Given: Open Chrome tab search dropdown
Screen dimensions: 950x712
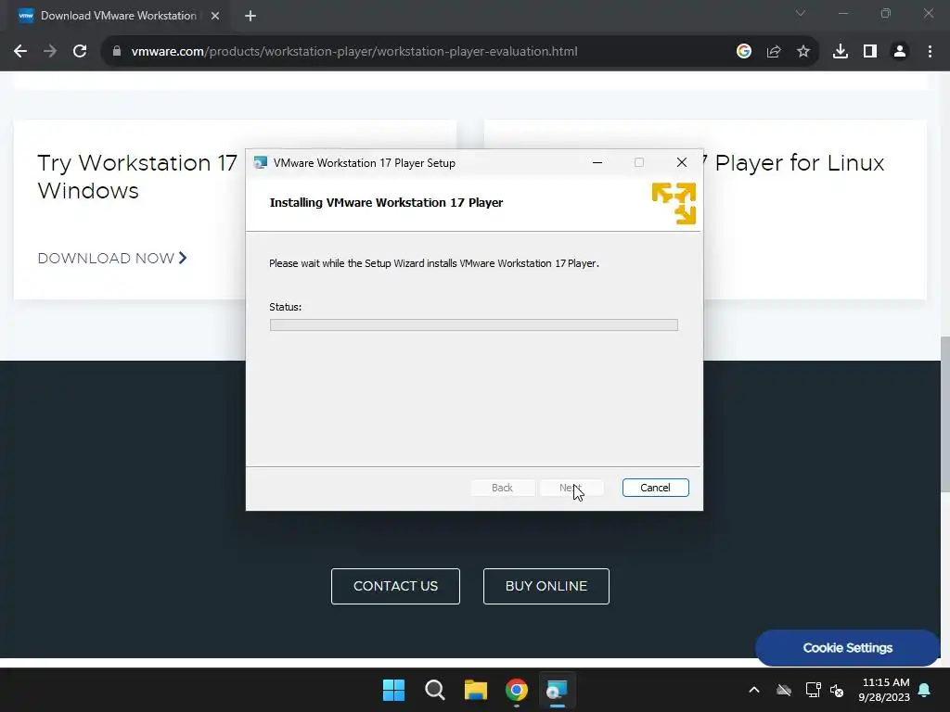Looking at the screenshot, I should coord(801,13).
